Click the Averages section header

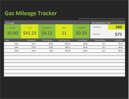tap(10, 23)
